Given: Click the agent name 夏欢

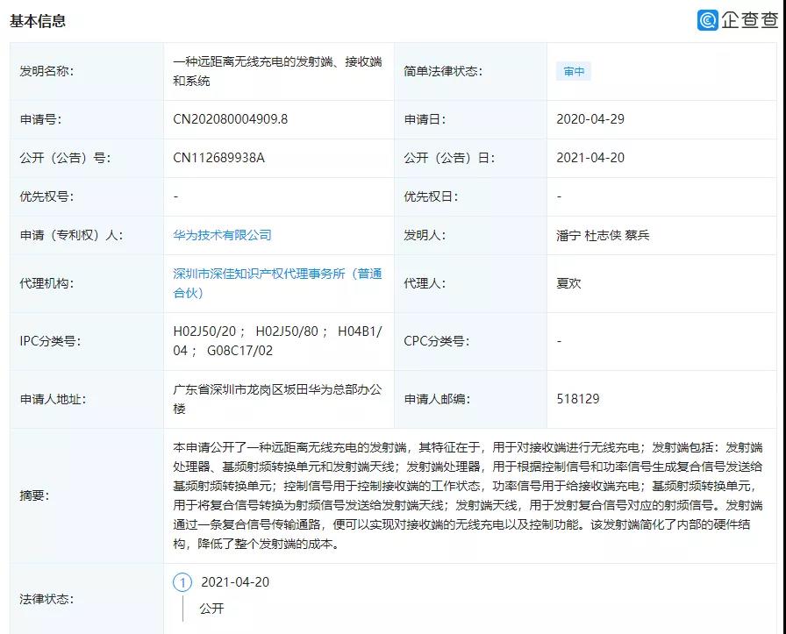Looking at the screenshot, I should 568,283.
